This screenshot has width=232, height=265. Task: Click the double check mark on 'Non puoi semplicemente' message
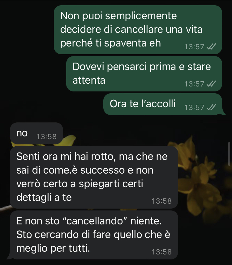point(211,46)
